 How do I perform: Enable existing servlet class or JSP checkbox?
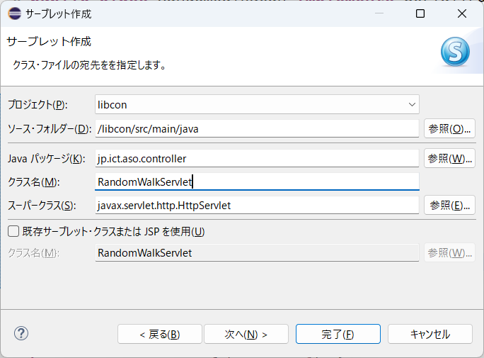click(13, 231)
